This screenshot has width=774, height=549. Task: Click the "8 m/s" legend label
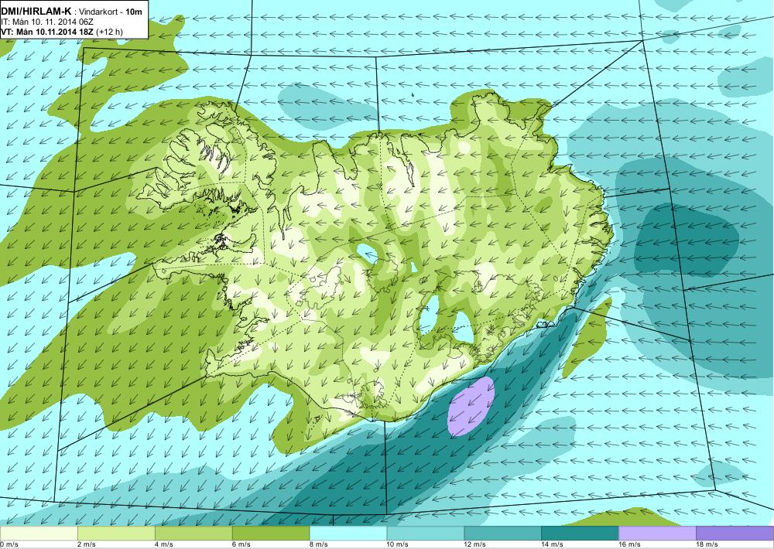tap(319, 544)
